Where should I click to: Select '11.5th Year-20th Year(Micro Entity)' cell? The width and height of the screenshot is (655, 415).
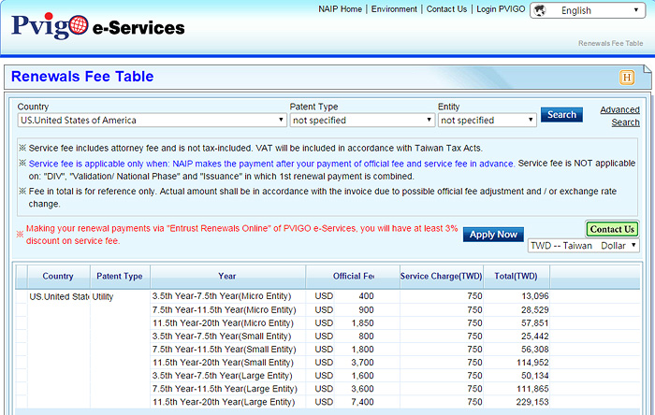[x=223, y=322]
